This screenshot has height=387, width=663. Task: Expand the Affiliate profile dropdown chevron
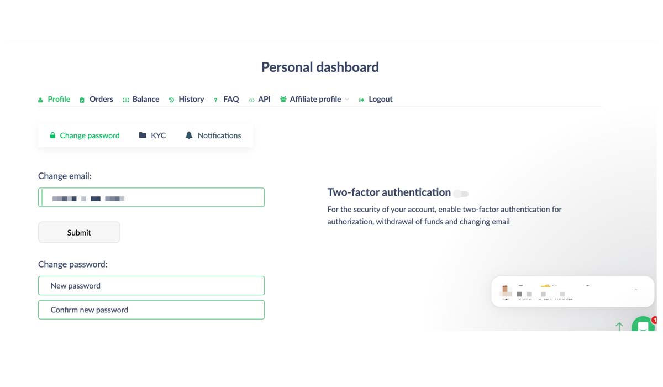click(347, 100)
